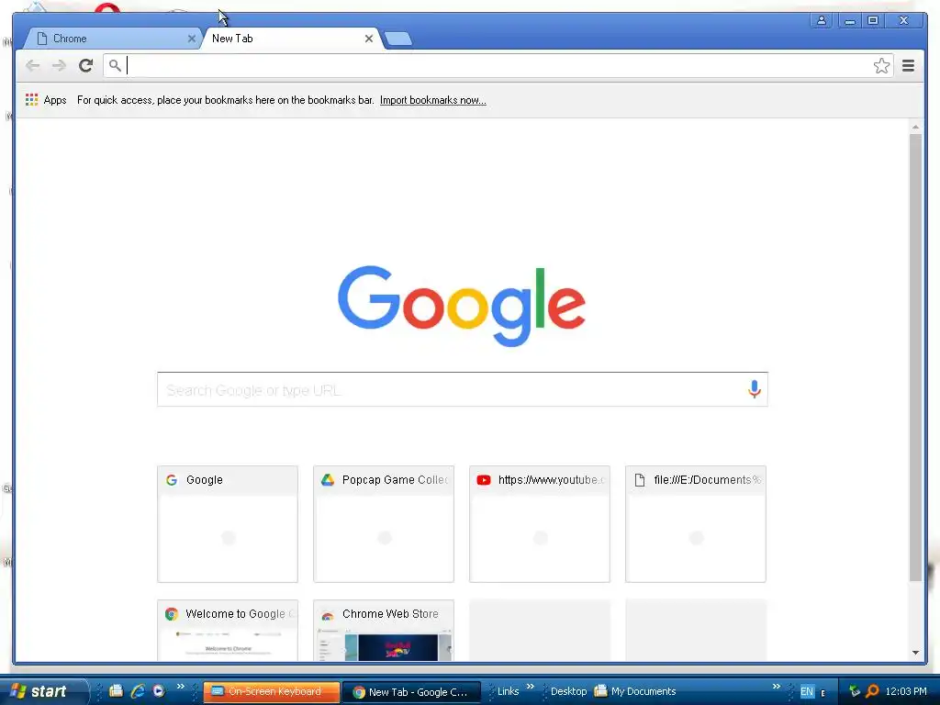The height and width of the screenshot is (705, 940).
Task: Click the Google logo
Action: (462, 306)
